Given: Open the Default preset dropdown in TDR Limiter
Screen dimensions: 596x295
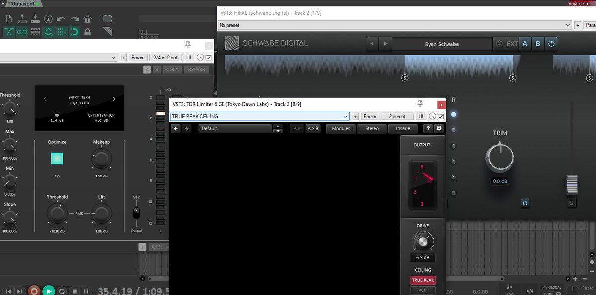Looking at the screenshot, I should pos(235,128).
